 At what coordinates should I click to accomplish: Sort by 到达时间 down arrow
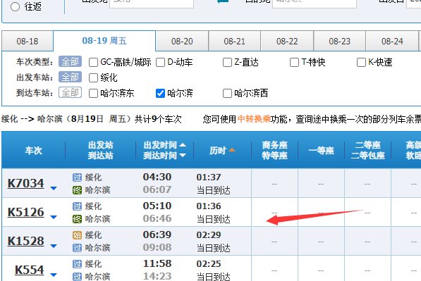(x=183, y=156)
